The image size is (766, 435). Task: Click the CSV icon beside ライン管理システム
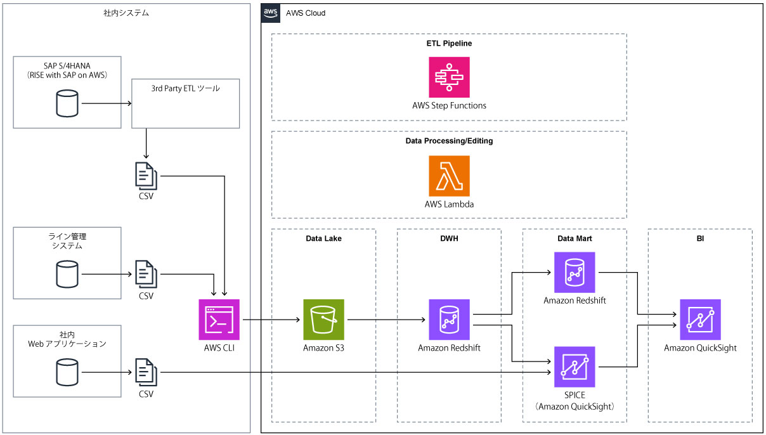point(146,275)
